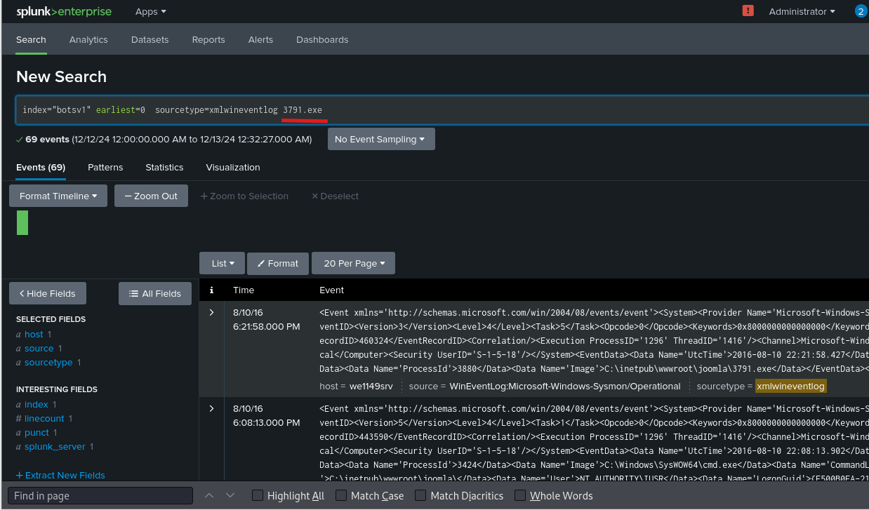Click the Extract New Fields link
This screenshot has width=869, height=510.
click(x=60, y=475)
